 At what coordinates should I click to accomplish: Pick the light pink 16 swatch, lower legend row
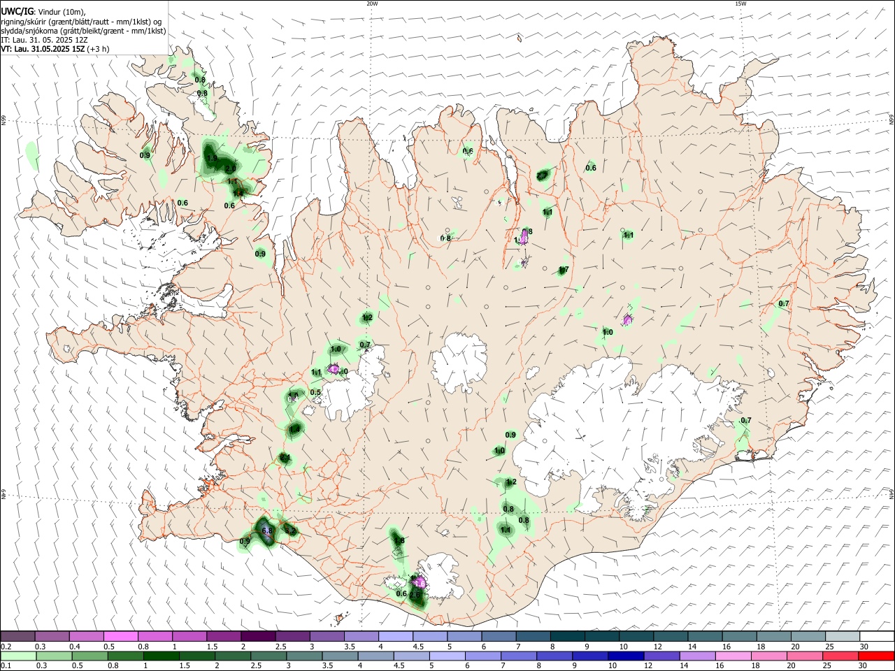[733, 656]
